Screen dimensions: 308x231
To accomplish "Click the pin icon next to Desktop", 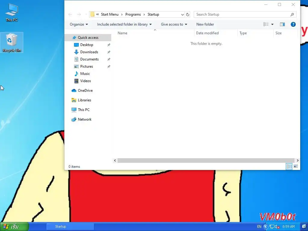I will click(x=109, y=45).
